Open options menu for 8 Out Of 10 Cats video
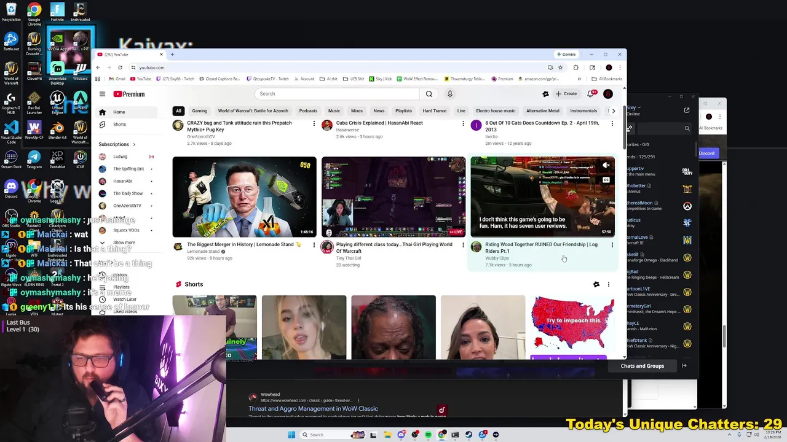Image resolution: width=787 pixels, height=442 pixels. point(612,123)
